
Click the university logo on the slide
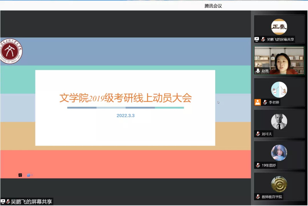click(11, 51)
